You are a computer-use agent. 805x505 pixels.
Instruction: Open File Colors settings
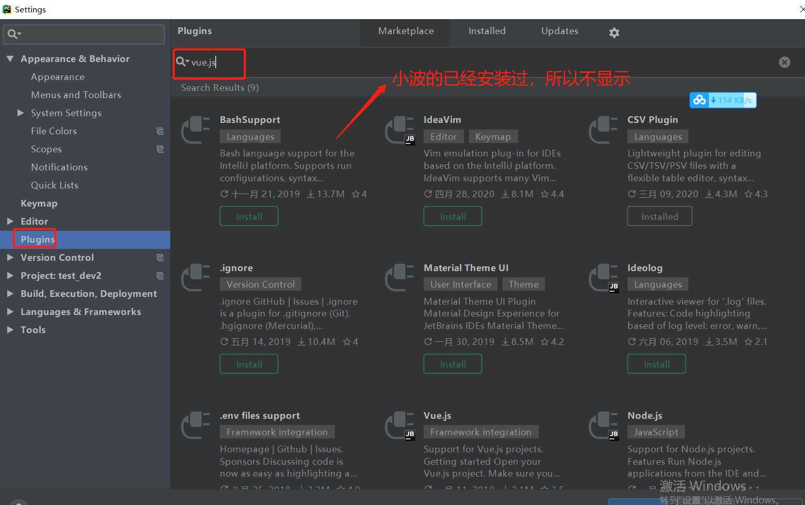[54, 131]
